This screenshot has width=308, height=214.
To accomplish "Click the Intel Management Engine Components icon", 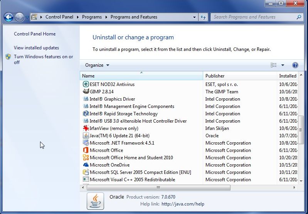I will [x=86, y=106].
